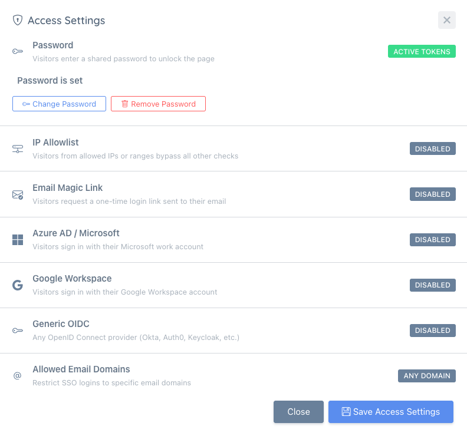
Task: Expand the Allowed Email Domains section
Action: 233,375
